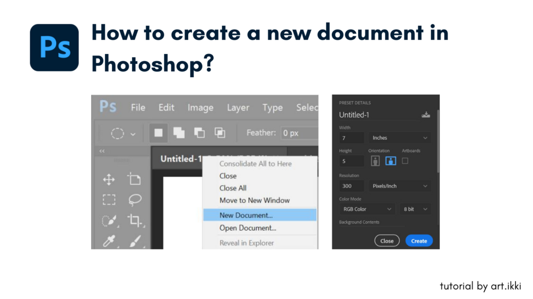Open the Inches unit dropdown
Image resolution: width=533 pixels, height=299 pixels.
click(400, 138)
